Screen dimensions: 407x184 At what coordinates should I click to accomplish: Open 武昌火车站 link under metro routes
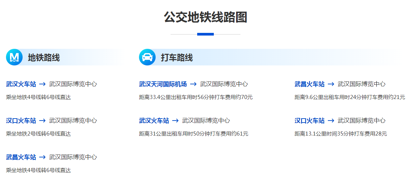point(21,157)
